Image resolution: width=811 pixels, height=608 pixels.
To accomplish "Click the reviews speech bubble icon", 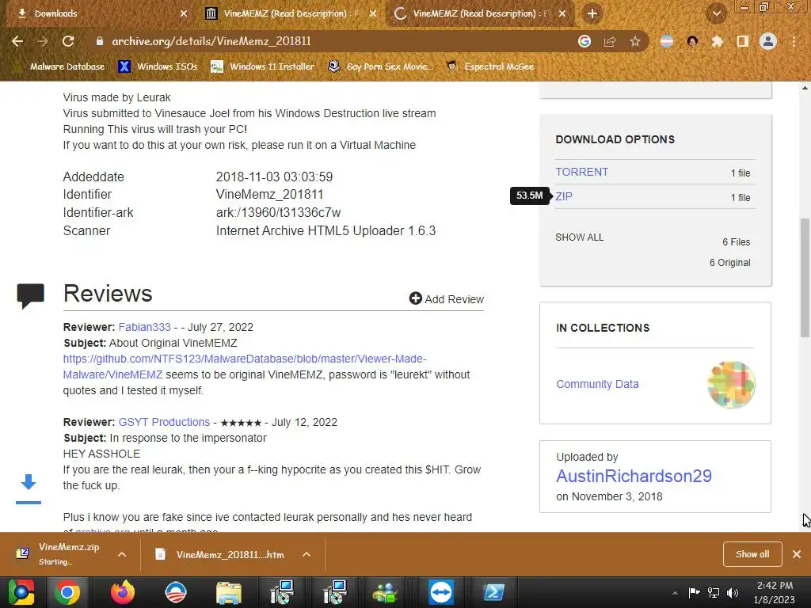I will (x=31, y=296).
